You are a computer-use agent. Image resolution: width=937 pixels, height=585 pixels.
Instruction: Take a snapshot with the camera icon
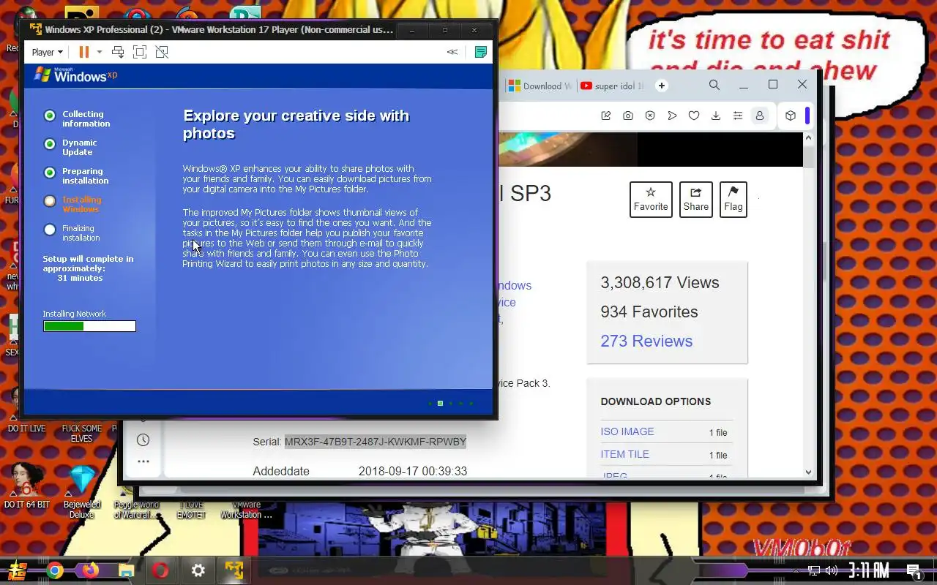(628, 116)
